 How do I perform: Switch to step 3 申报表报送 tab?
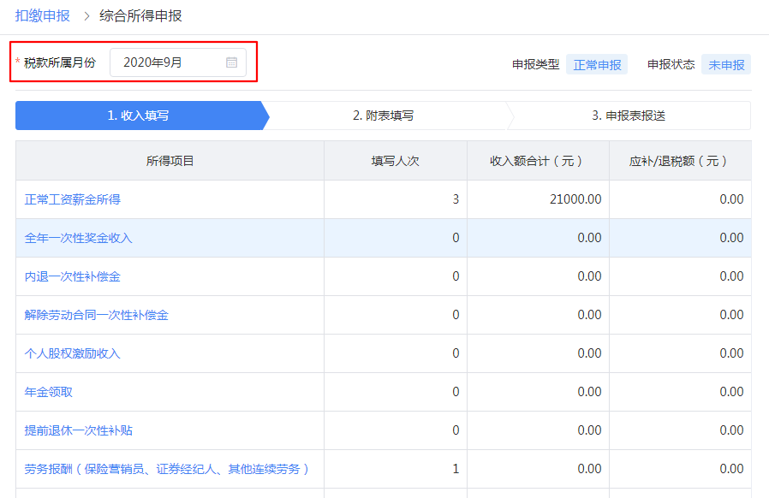point(628,116)
